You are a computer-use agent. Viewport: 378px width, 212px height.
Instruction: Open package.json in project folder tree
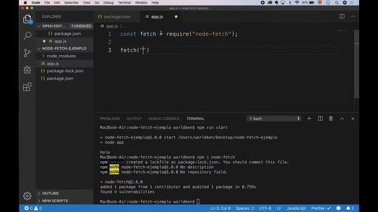[x=60, y=78]
